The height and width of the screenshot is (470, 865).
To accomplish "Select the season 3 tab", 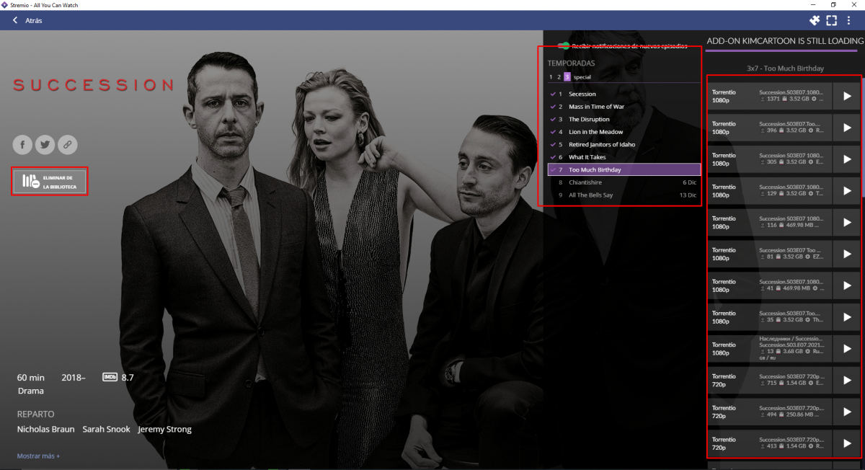I will pos(567,77).
